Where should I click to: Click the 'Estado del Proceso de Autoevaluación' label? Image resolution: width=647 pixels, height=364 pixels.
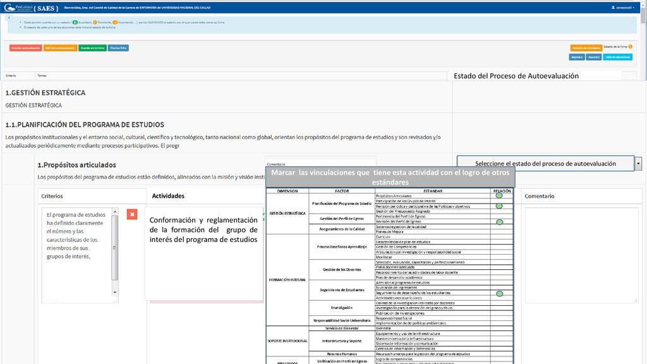[516, 76]
